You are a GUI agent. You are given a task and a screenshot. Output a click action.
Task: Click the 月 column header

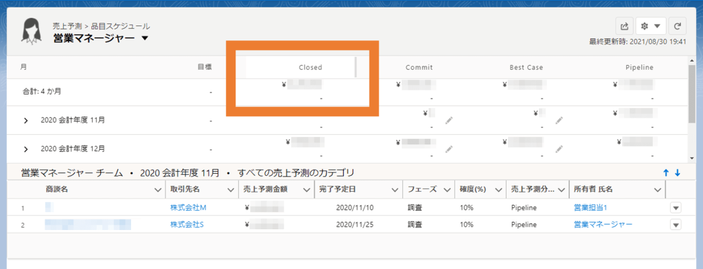tap(23, 67)
